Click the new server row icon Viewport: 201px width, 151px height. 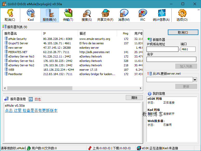[x=6, y=47]
